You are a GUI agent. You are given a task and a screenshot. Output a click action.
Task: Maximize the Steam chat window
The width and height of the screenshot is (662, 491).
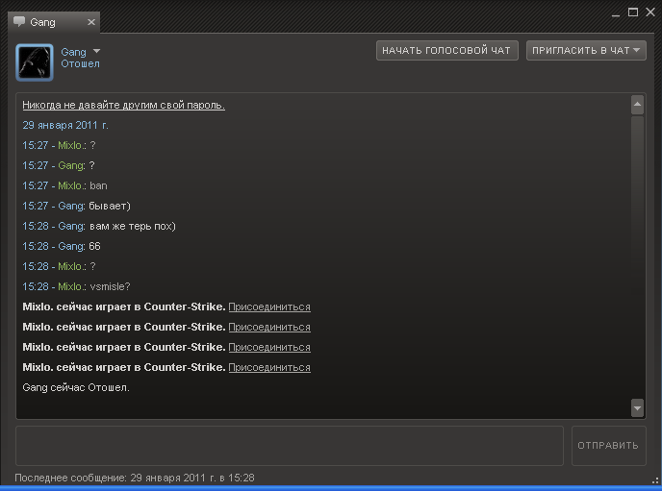pos(633,12)
